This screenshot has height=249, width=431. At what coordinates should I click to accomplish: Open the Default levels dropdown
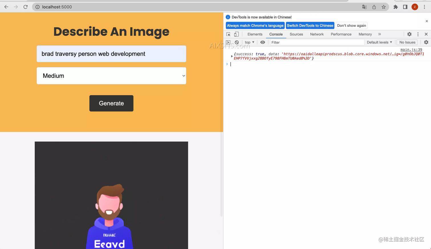point(379,42)
